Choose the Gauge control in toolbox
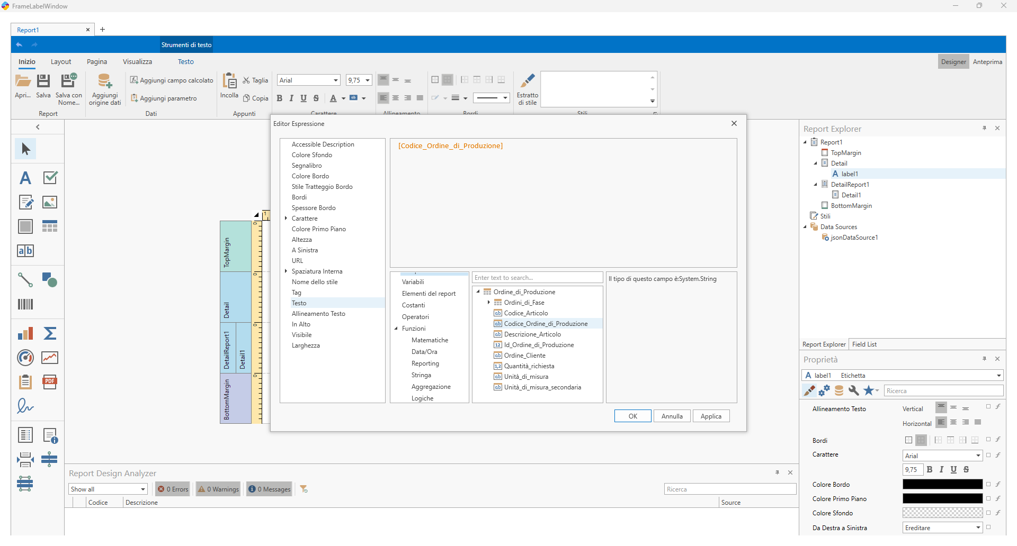1017x546 pixels. click(x=25, y=358)
